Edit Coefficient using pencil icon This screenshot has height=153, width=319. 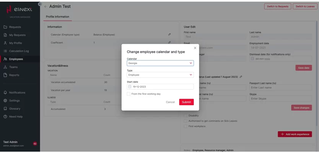169,42
